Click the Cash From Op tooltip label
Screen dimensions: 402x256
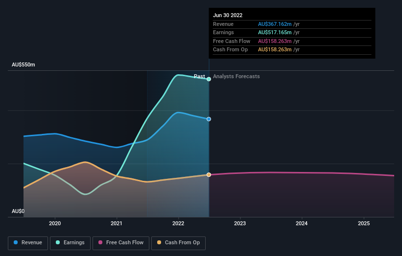click(230, 50)
